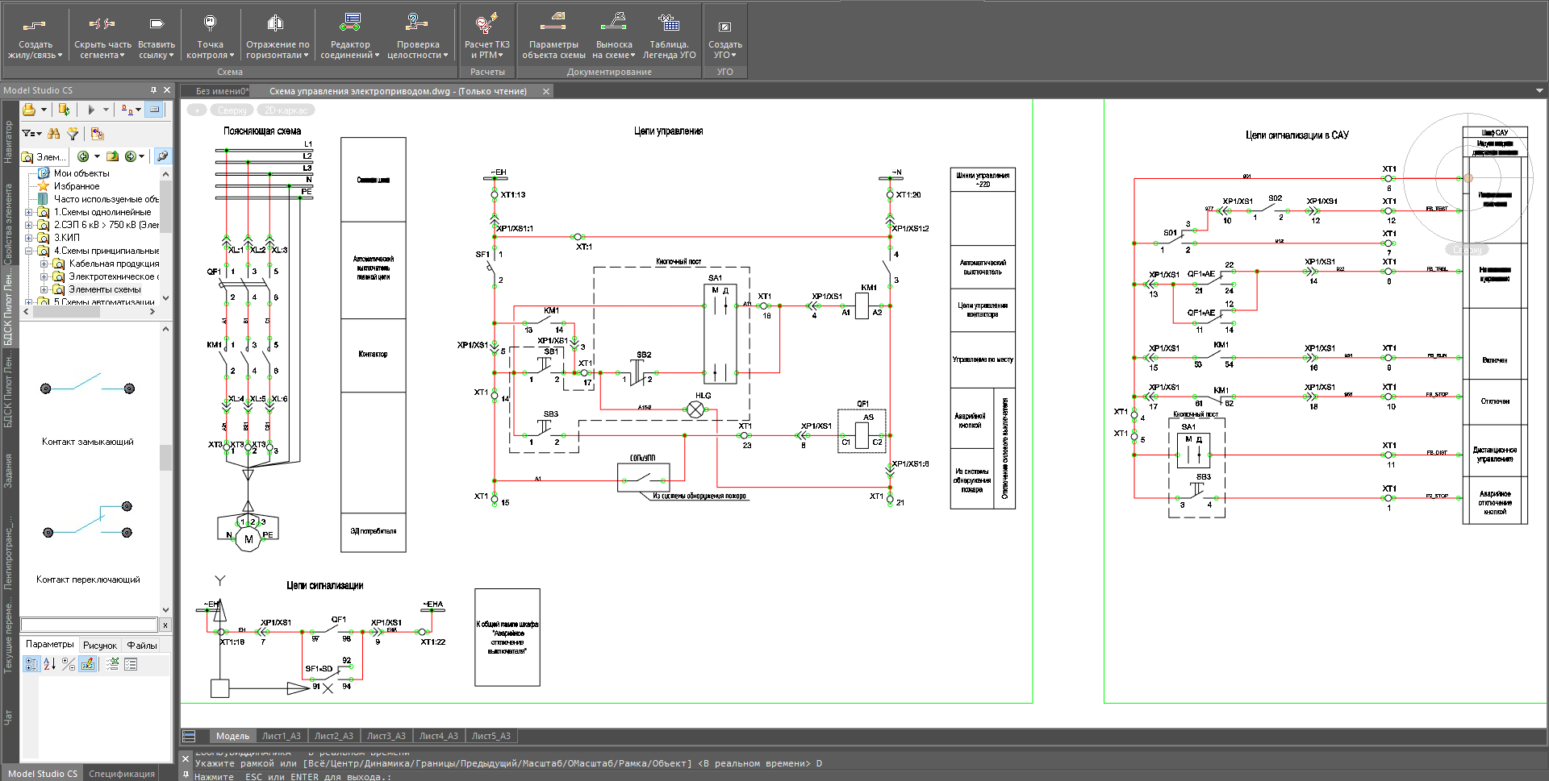Open the play button dropdown arrow
Screen dimensions: 1549x781
[x=106, y=110]
